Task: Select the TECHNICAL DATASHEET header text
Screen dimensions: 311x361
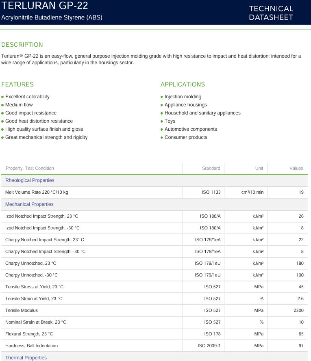Action: 271,13
